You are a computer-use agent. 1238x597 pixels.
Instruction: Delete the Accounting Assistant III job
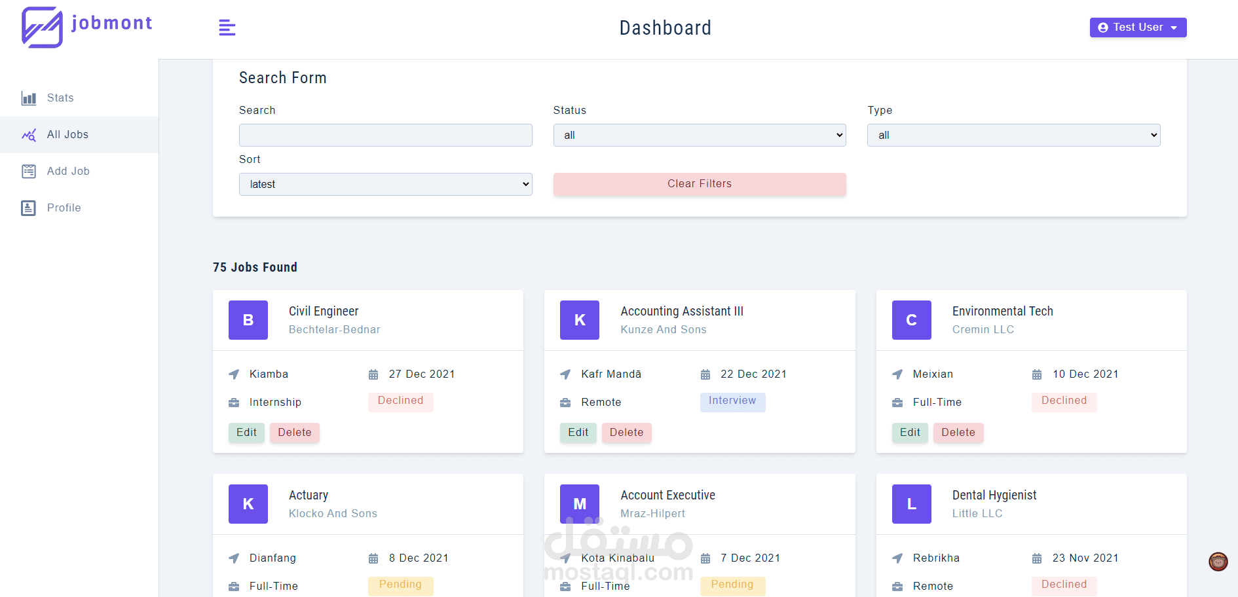[x=627, y=433]
